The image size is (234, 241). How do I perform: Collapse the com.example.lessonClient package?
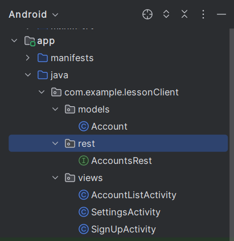pyautogui.click(x=42, y=92)
